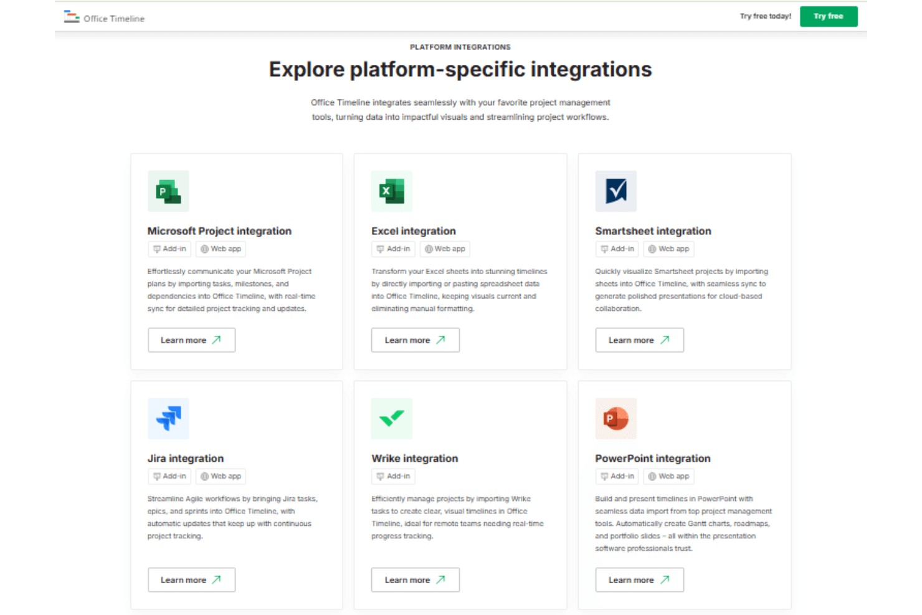Viewport: 922px width, 615px height.
Task: Click the Wrike integration heading
Action: tap(415, 459)
